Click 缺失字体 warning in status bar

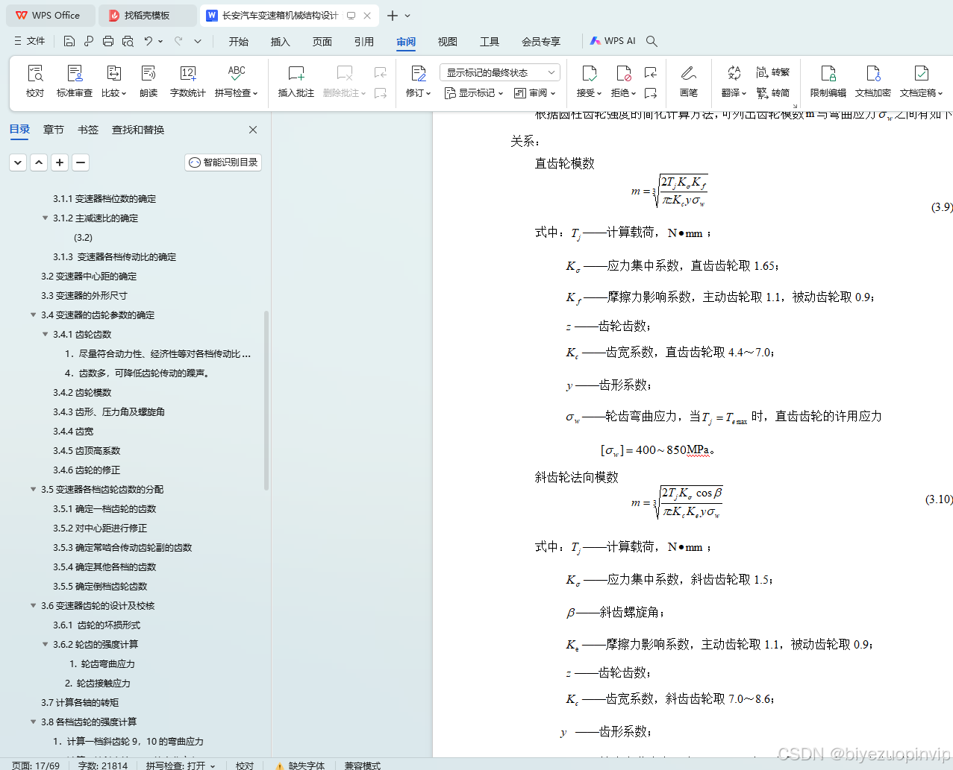click(x=300, y=766)
